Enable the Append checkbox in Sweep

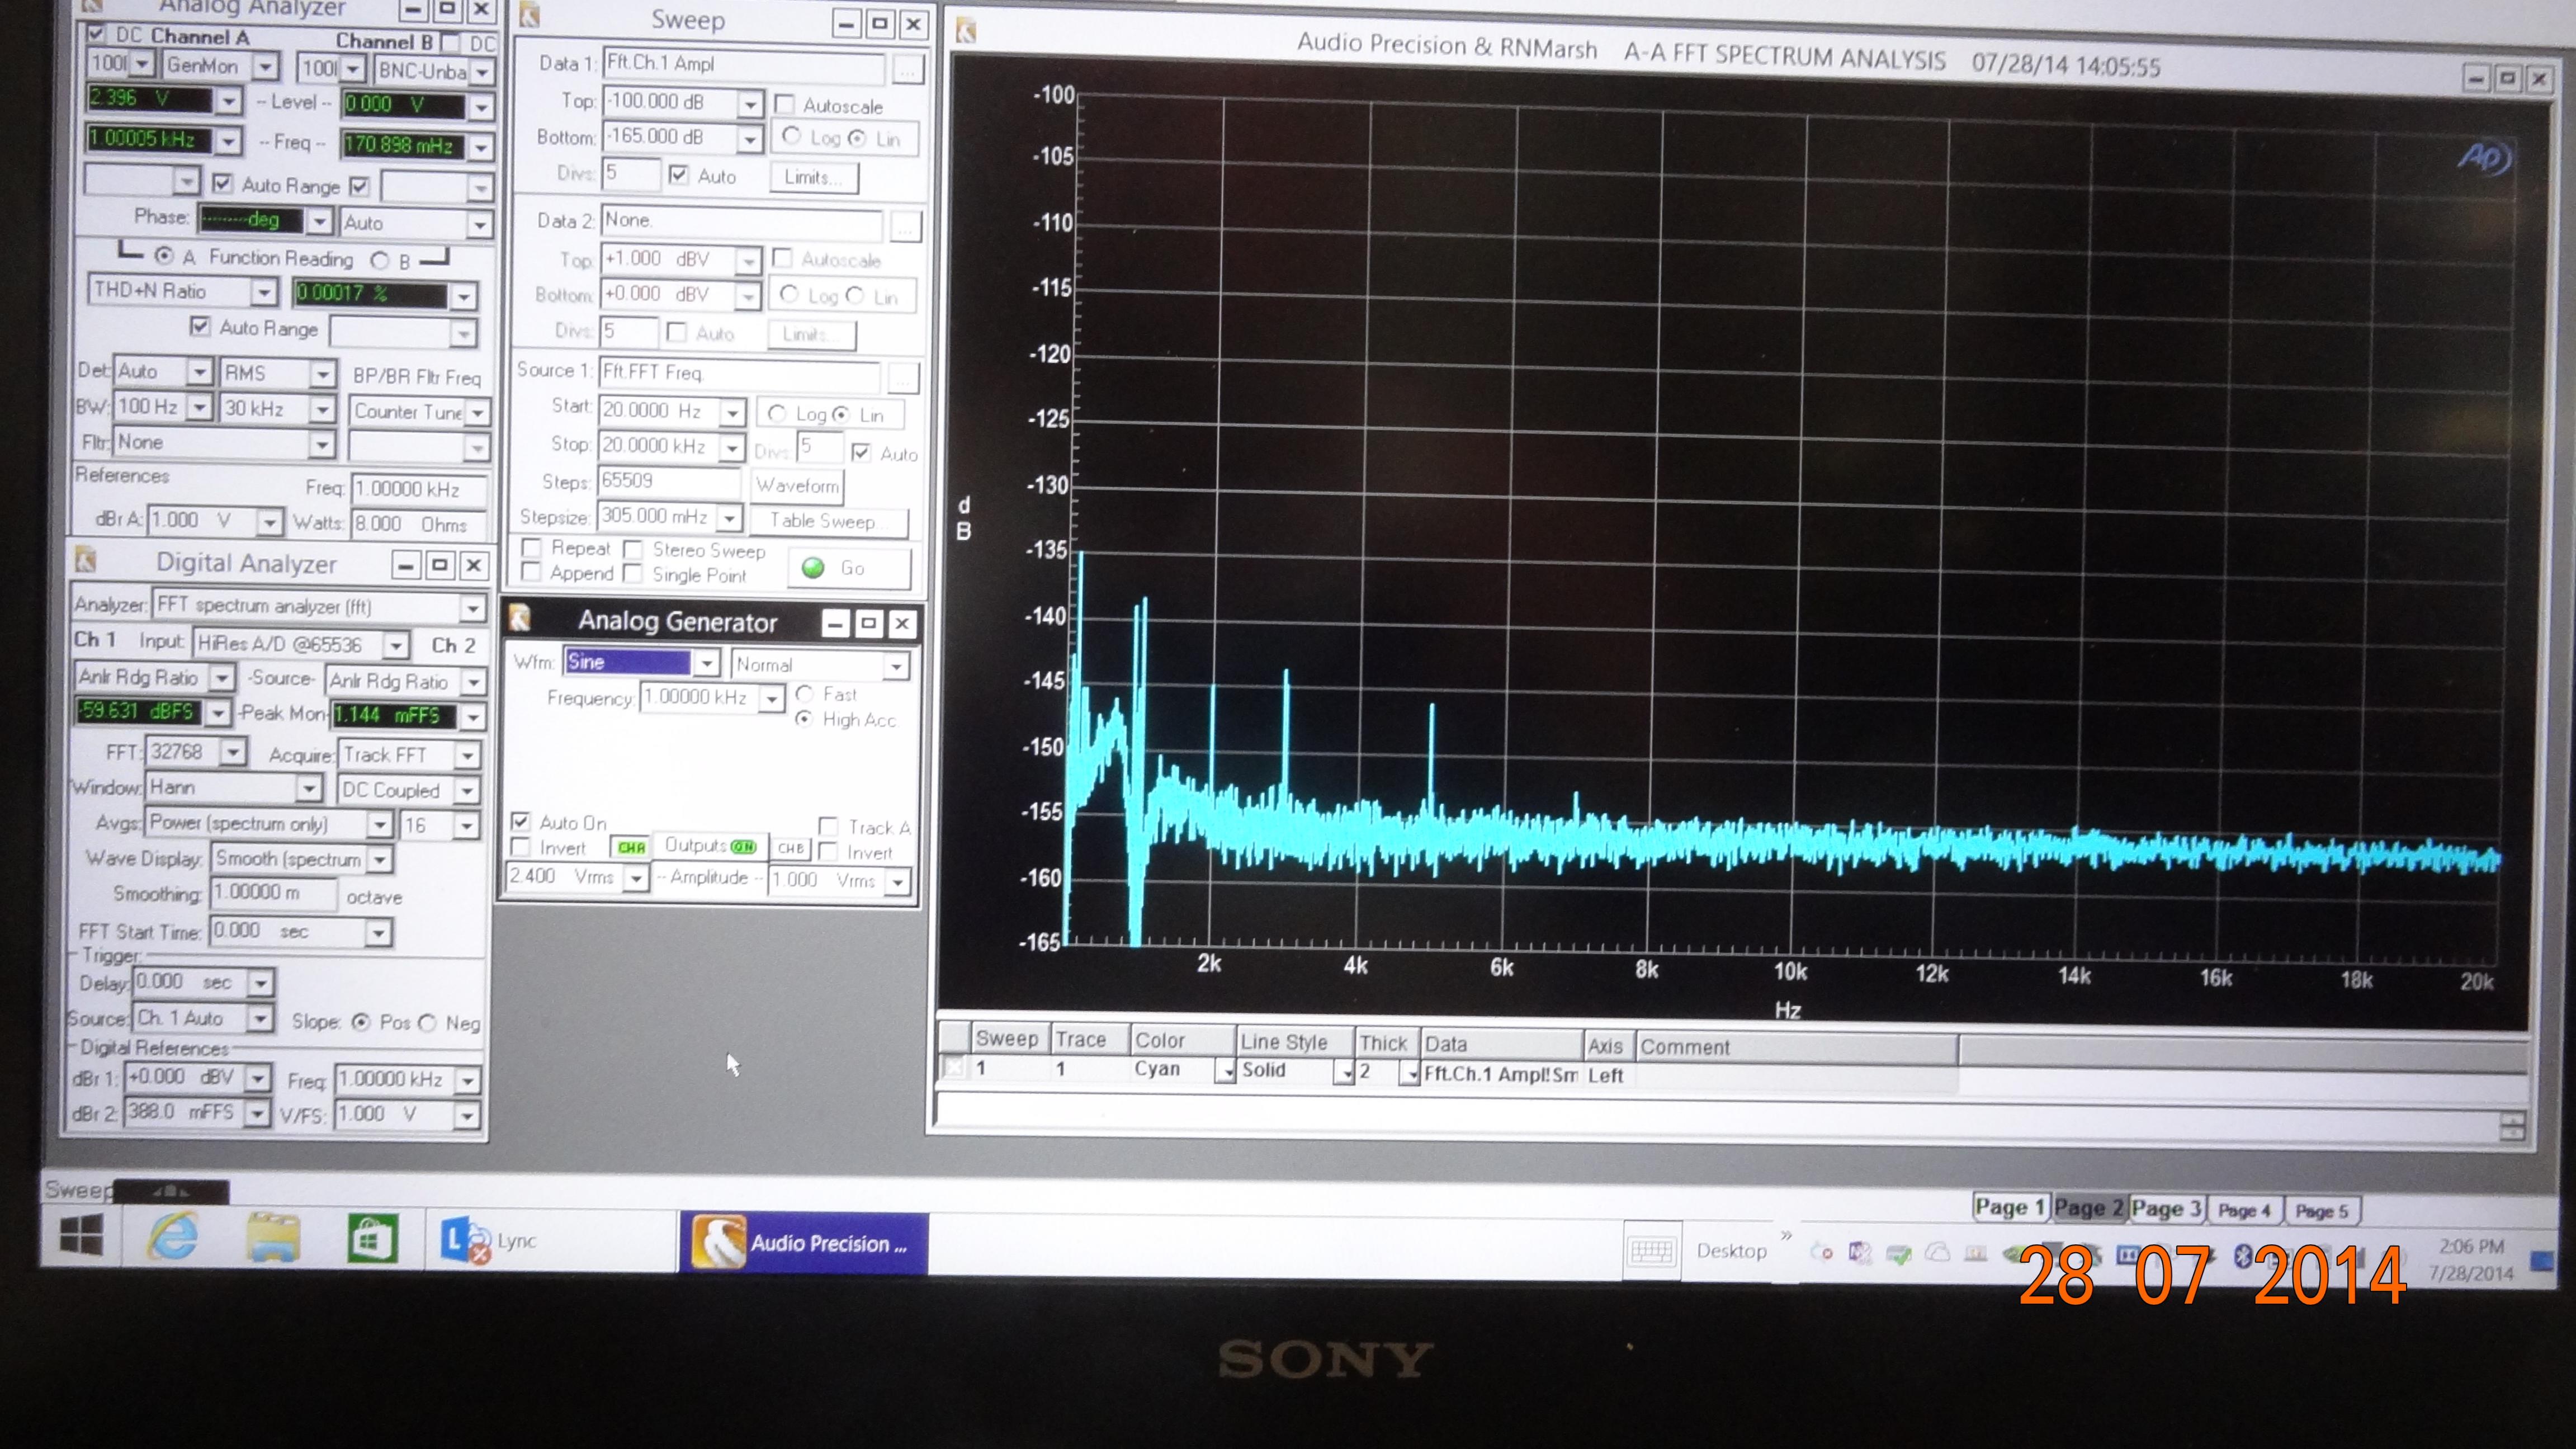coord(530,572)
